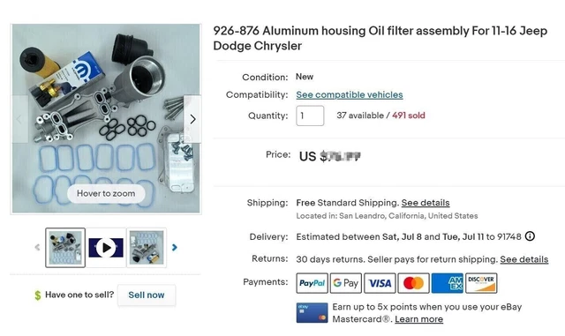Select the third product thumbnail
The width and height of the screenshot is (565, 336).
[x=147, y=248]
